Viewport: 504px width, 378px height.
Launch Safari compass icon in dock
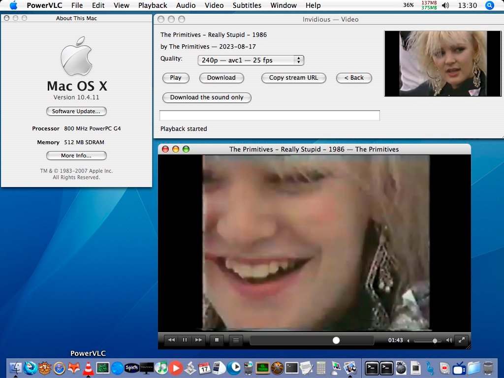(x=60, y=368)
